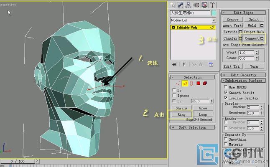Enable the Use NURMS checkbox
270x167 pixels.
pyautogui.click(x=226, y=87)
